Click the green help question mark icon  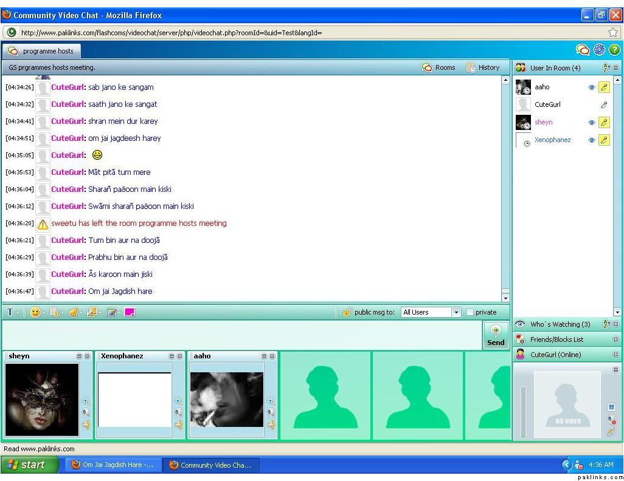pyautogui.click(x=614, y=50)
